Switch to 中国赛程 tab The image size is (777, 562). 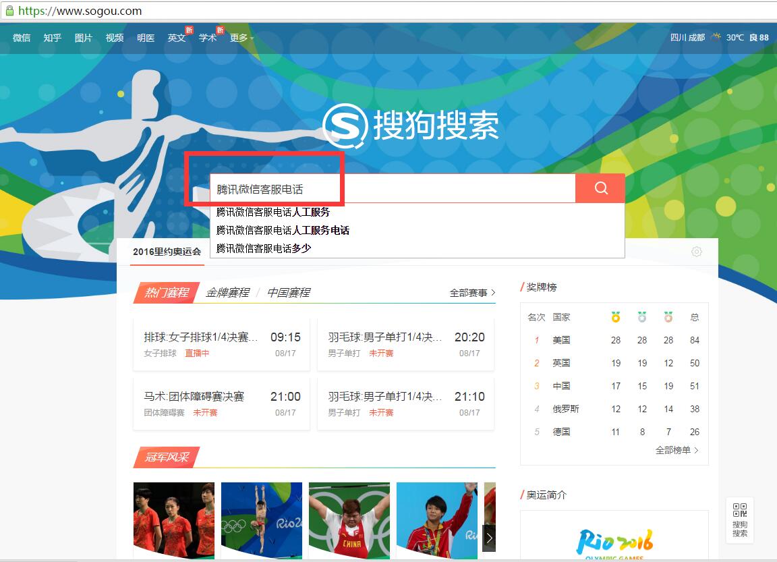pyautogui.click(x=289, y=293)
